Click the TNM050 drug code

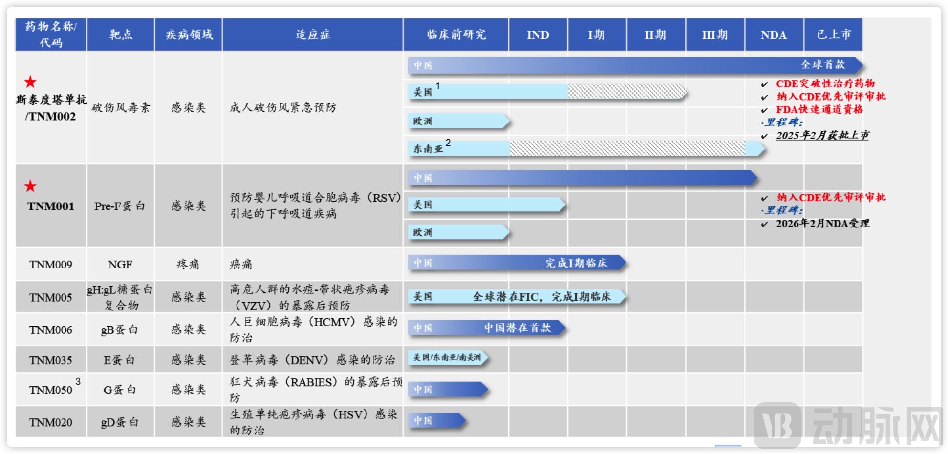(51, 390)
